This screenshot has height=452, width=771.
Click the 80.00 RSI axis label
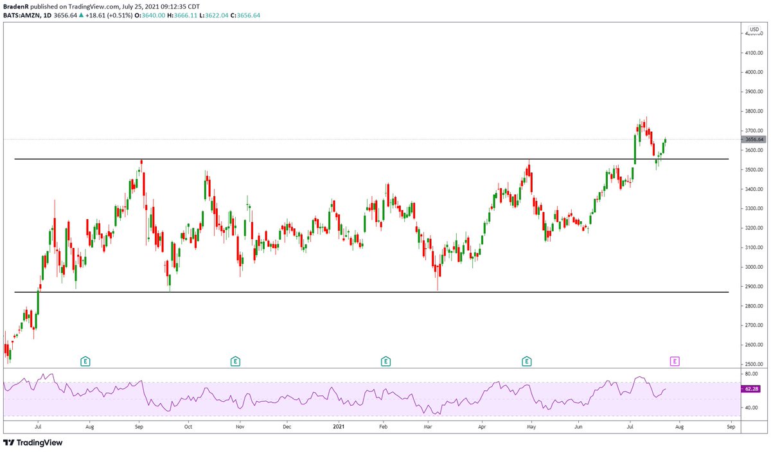click(750, 373)
